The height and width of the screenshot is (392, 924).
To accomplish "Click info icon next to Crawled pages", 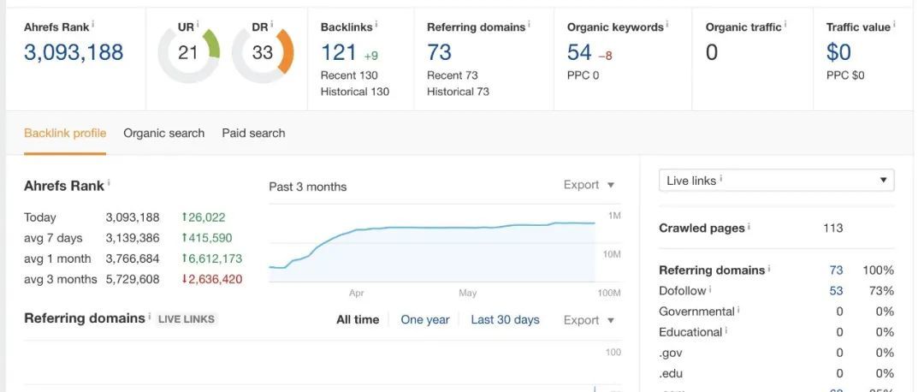I will 749,226.
